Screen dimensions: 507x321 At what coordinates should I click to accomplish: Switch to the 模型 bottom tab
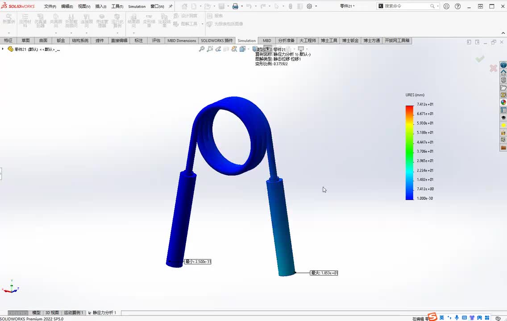(36, 313)
